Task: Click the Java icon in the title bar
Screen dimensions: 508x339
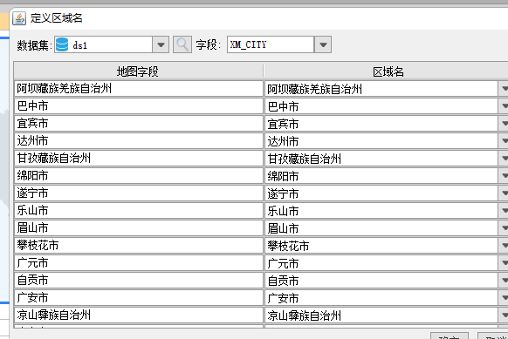Action: click(19, 18)
